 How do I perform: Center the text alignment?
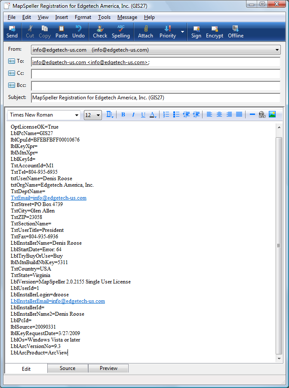(219, 114)
